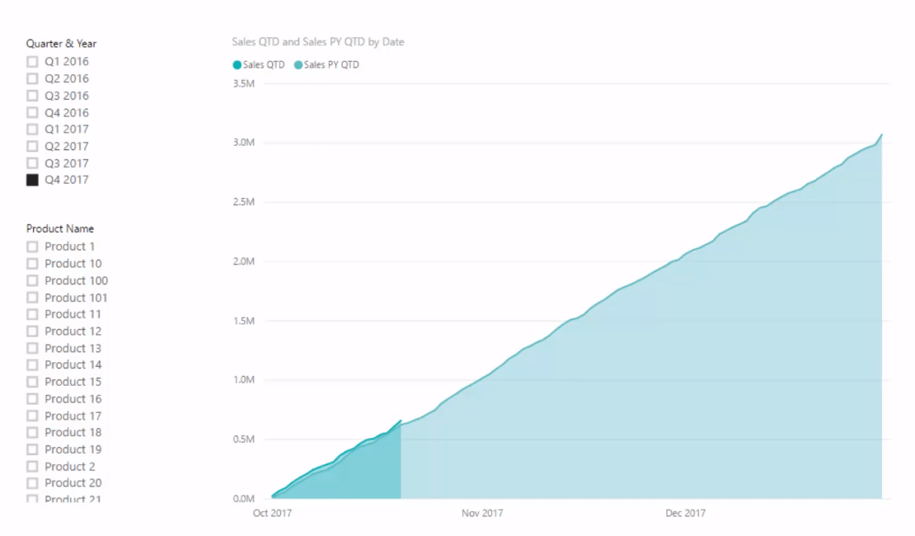Click the Quarter & Year slicer header

tap(61, 44)
